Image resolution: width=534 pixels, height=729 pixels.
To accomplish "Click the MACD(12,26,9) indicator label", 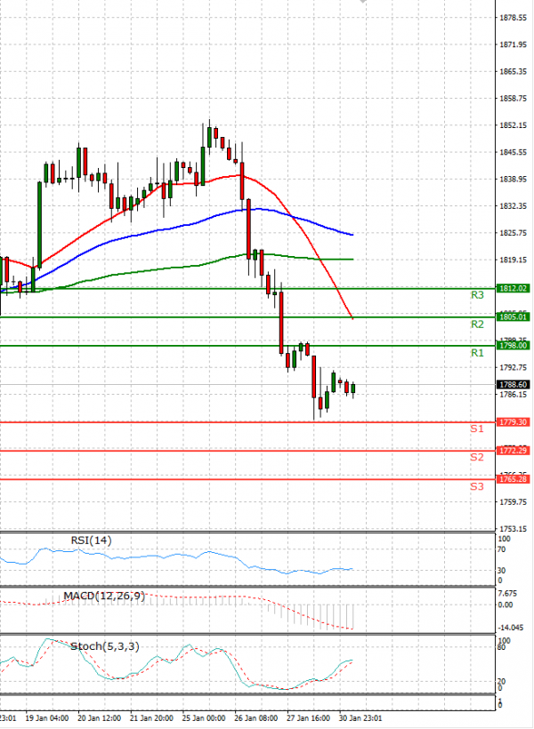I will [104, 596].
